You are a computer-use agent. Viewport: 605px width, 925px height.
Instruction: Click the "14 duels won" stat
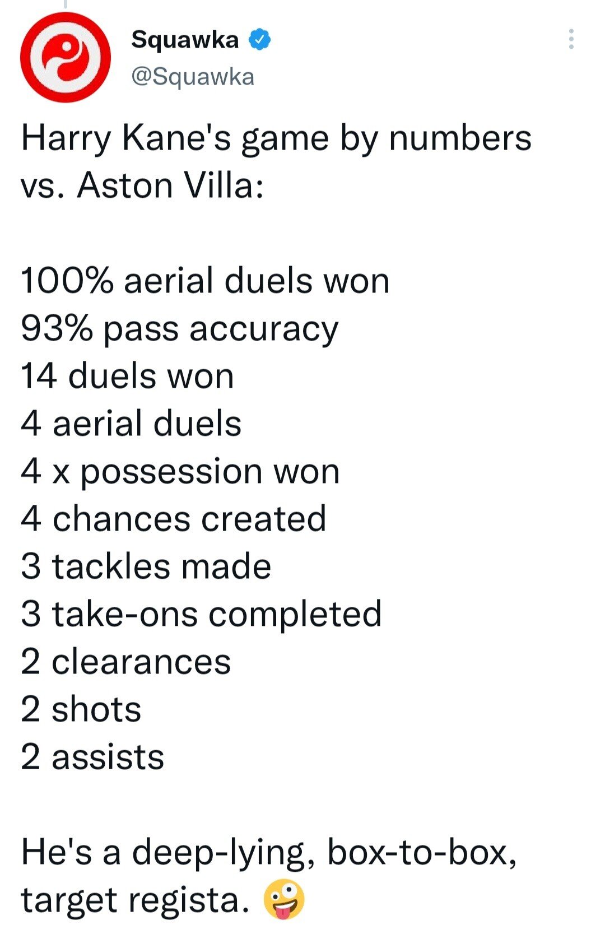(127, 376)
